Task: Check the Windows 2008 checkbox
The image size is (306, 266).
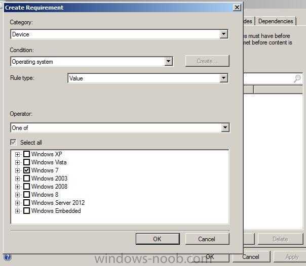Action: click(26, 187)
